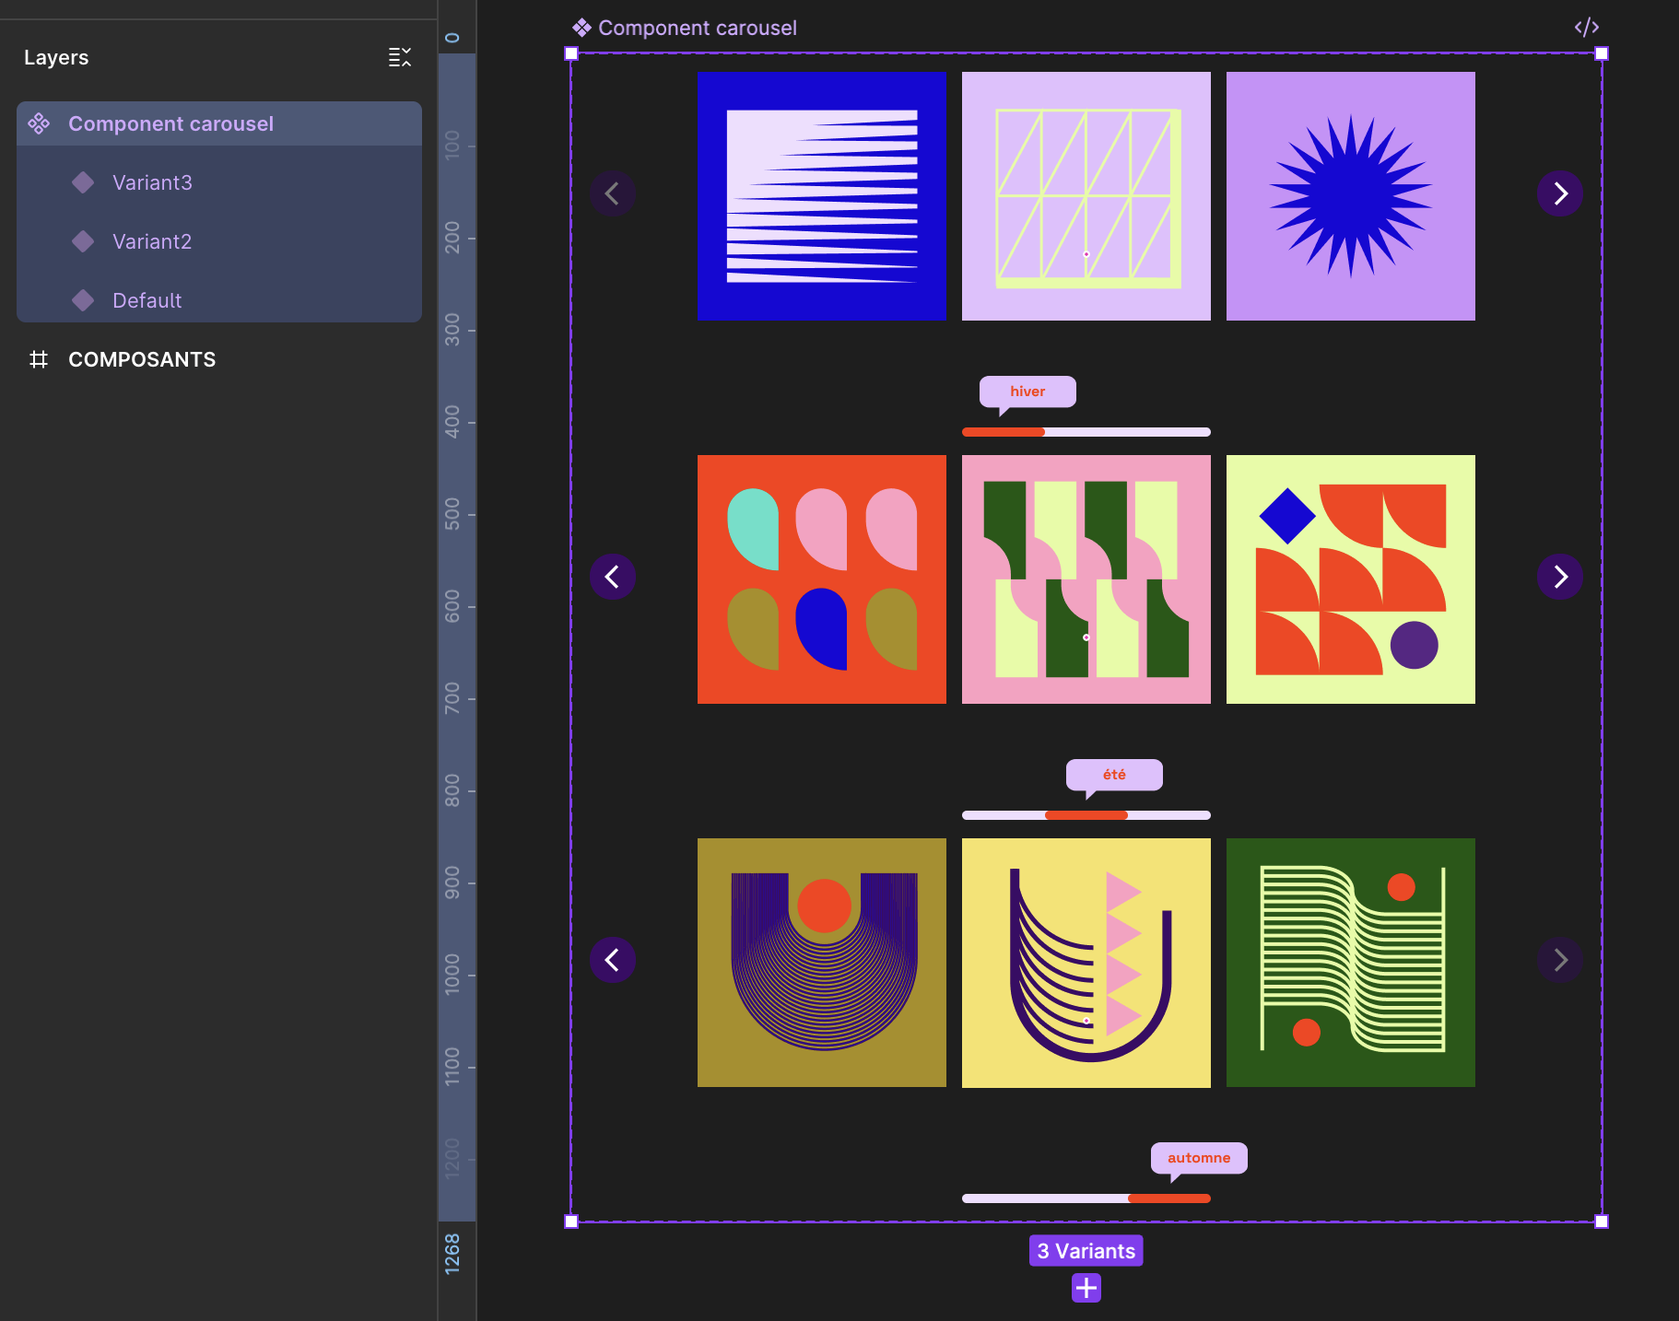This screenshot has width=1679, height=1321.
Task: Click previous arrow on the été carousel row
Action: coord(613,577)
